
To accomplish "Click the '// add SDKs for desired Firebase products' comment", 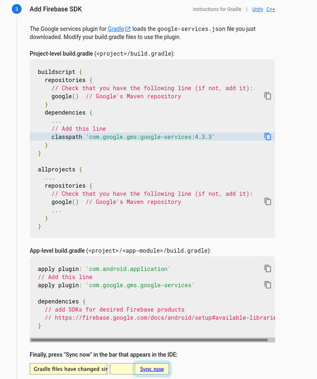I will pos(115,309).
